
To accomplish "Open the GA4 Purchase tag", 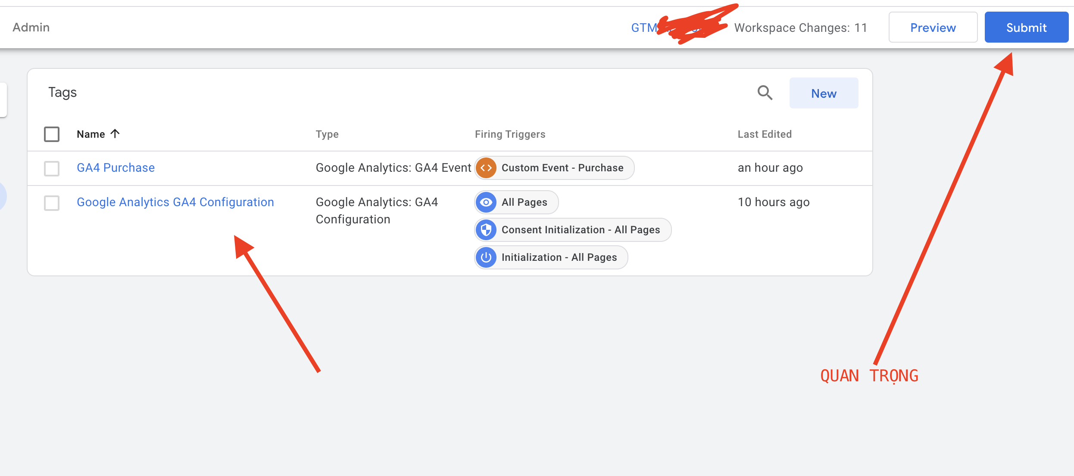I will 116,167.
